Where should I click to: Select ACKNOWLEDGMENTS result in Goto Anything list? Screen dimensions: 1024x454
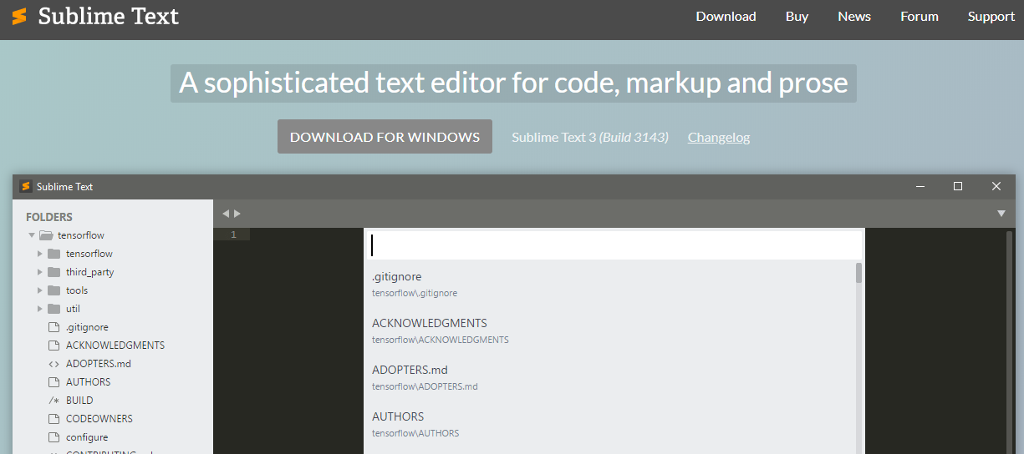pos(610,330)
